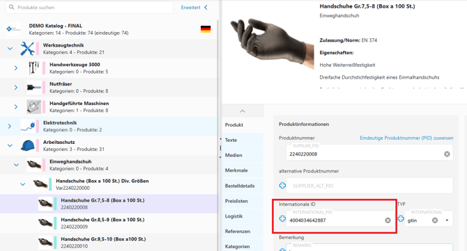Collapse the Einweghandschuh category

[16, 165]
